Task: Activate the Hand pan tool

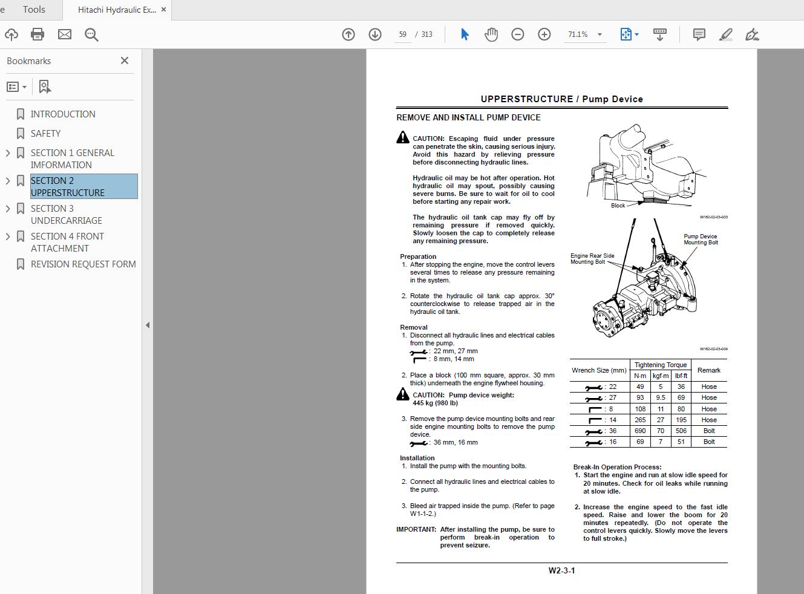Action: (x=491, y=34)
